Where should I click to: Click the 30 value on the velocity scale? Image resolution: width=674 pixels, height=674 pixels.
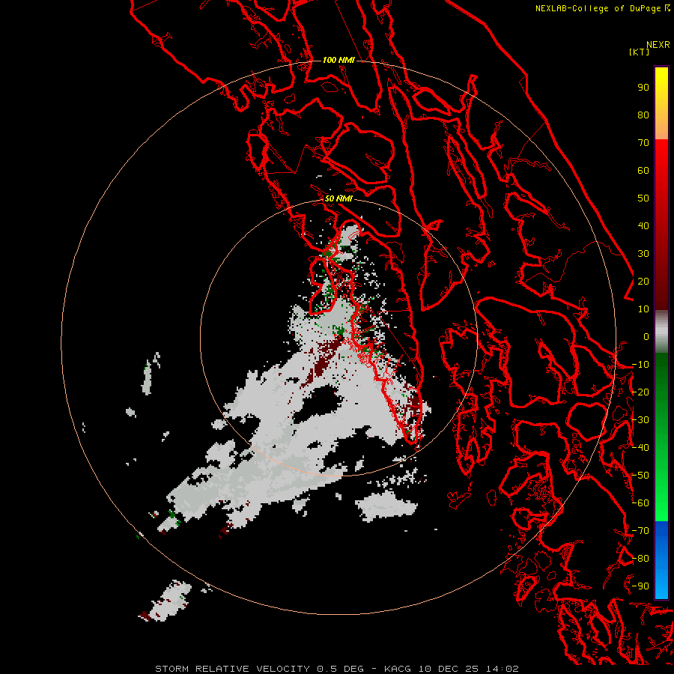643,254
